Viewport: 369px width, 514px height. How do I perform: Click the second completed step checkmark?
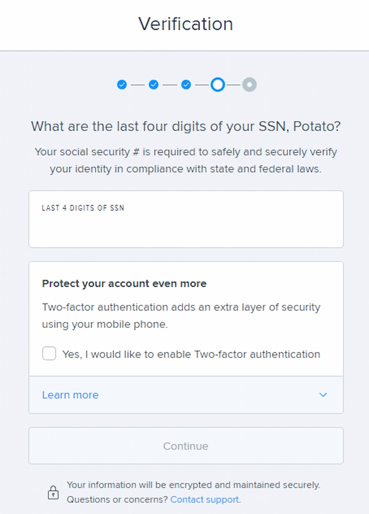pos(154,84)
